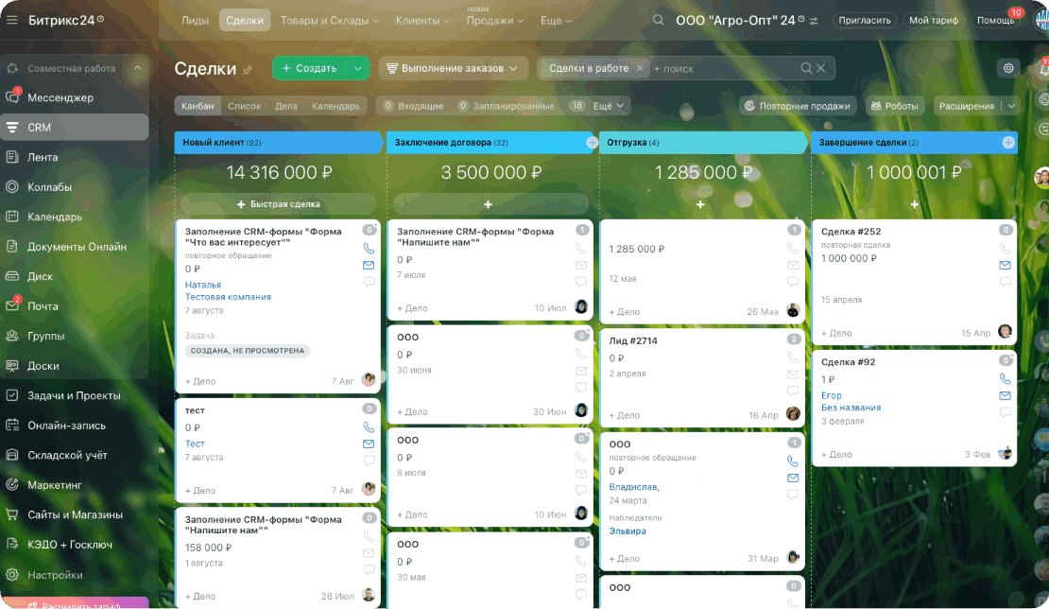Click email icon on Сделка #252 card
Screen dimensions: 1049x609
coord(1005,265)
